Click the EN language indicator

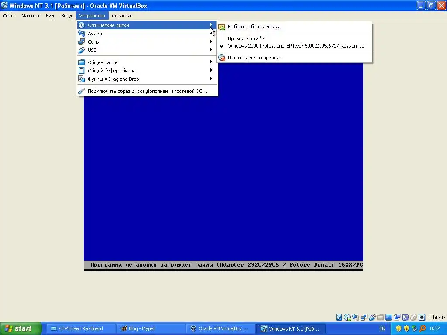[x=382, y=328]
